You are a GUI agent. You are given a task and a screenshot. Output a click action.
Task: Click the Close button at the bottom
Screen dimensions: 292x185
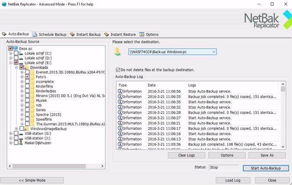click(x=272, y=180)
